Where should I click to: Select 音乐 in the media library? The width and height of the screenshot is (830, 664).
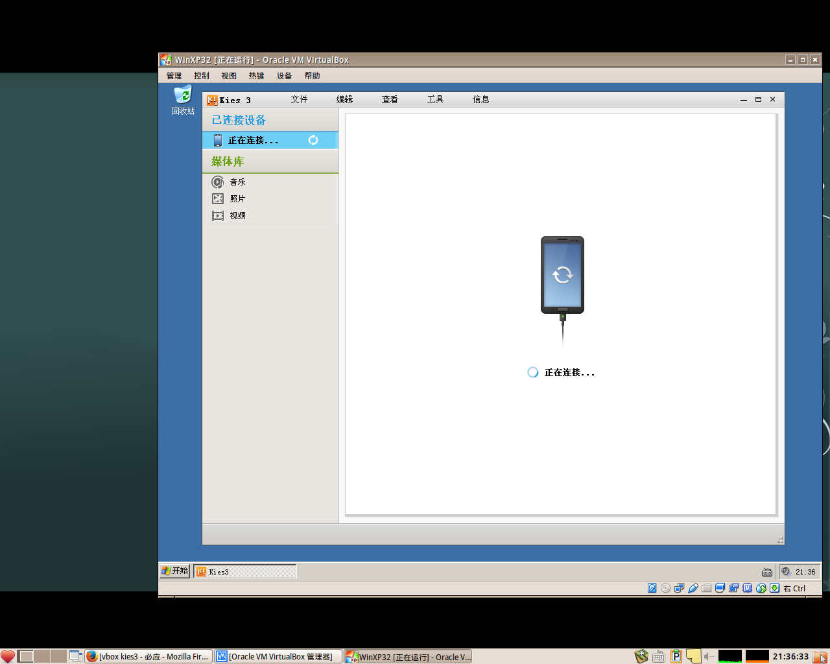pos(270,182)
